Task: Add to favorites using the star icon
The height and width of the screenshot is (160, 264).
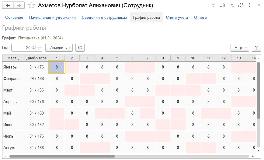Action: pos(31,5)
